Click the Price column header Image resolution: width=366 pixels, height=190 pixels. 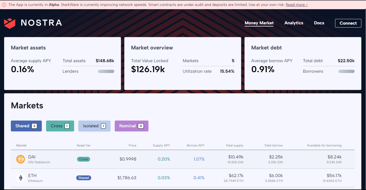[132, 145]
